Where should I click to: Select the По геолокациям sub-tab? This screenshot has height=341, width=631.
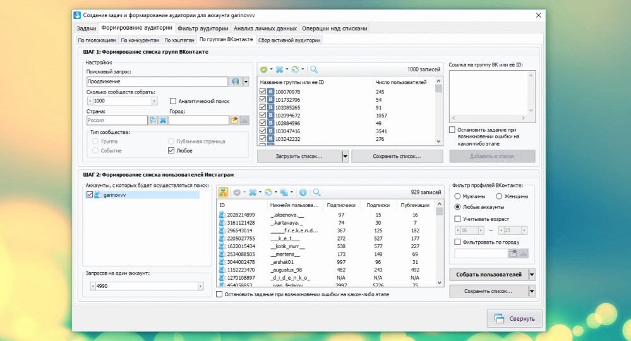click(x=97, y=40)
